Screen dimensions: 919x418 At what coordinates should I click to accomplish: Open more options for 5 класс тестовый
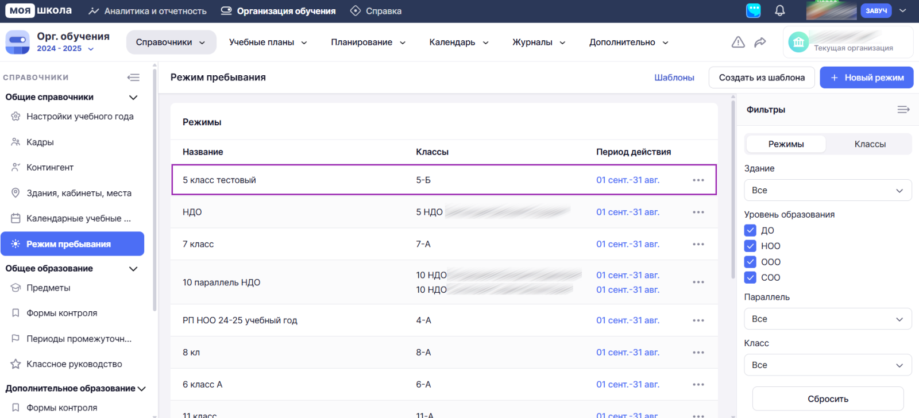[698, 180]
